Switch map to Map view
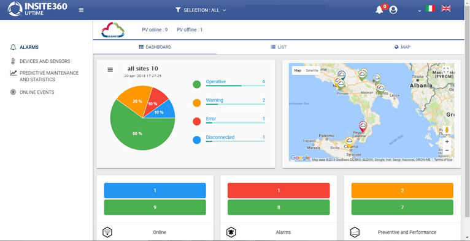Screen dimensions: 470x241 298,70
